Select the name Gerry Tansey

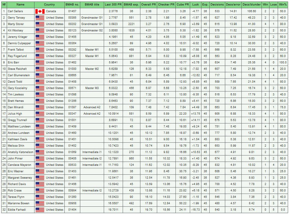(x=16, y=18)
